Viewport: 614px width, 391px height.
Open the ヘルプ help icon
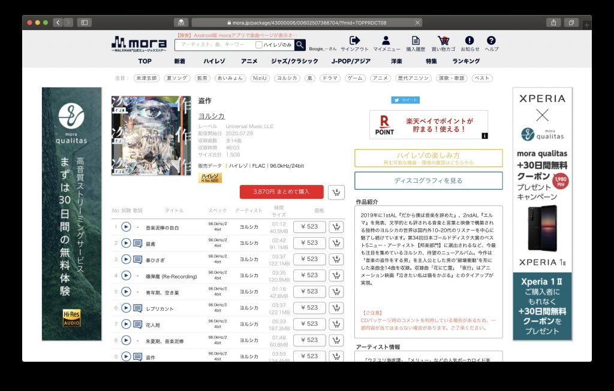click(x=491, y=40)
